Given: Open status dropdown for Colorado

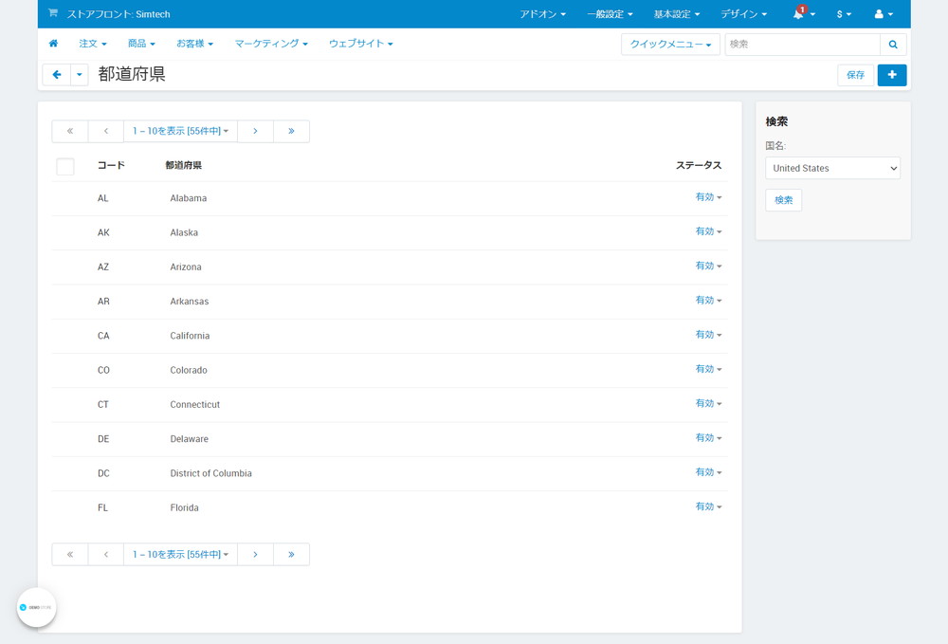Looking at the screenshot, I should tap(708, 370).
